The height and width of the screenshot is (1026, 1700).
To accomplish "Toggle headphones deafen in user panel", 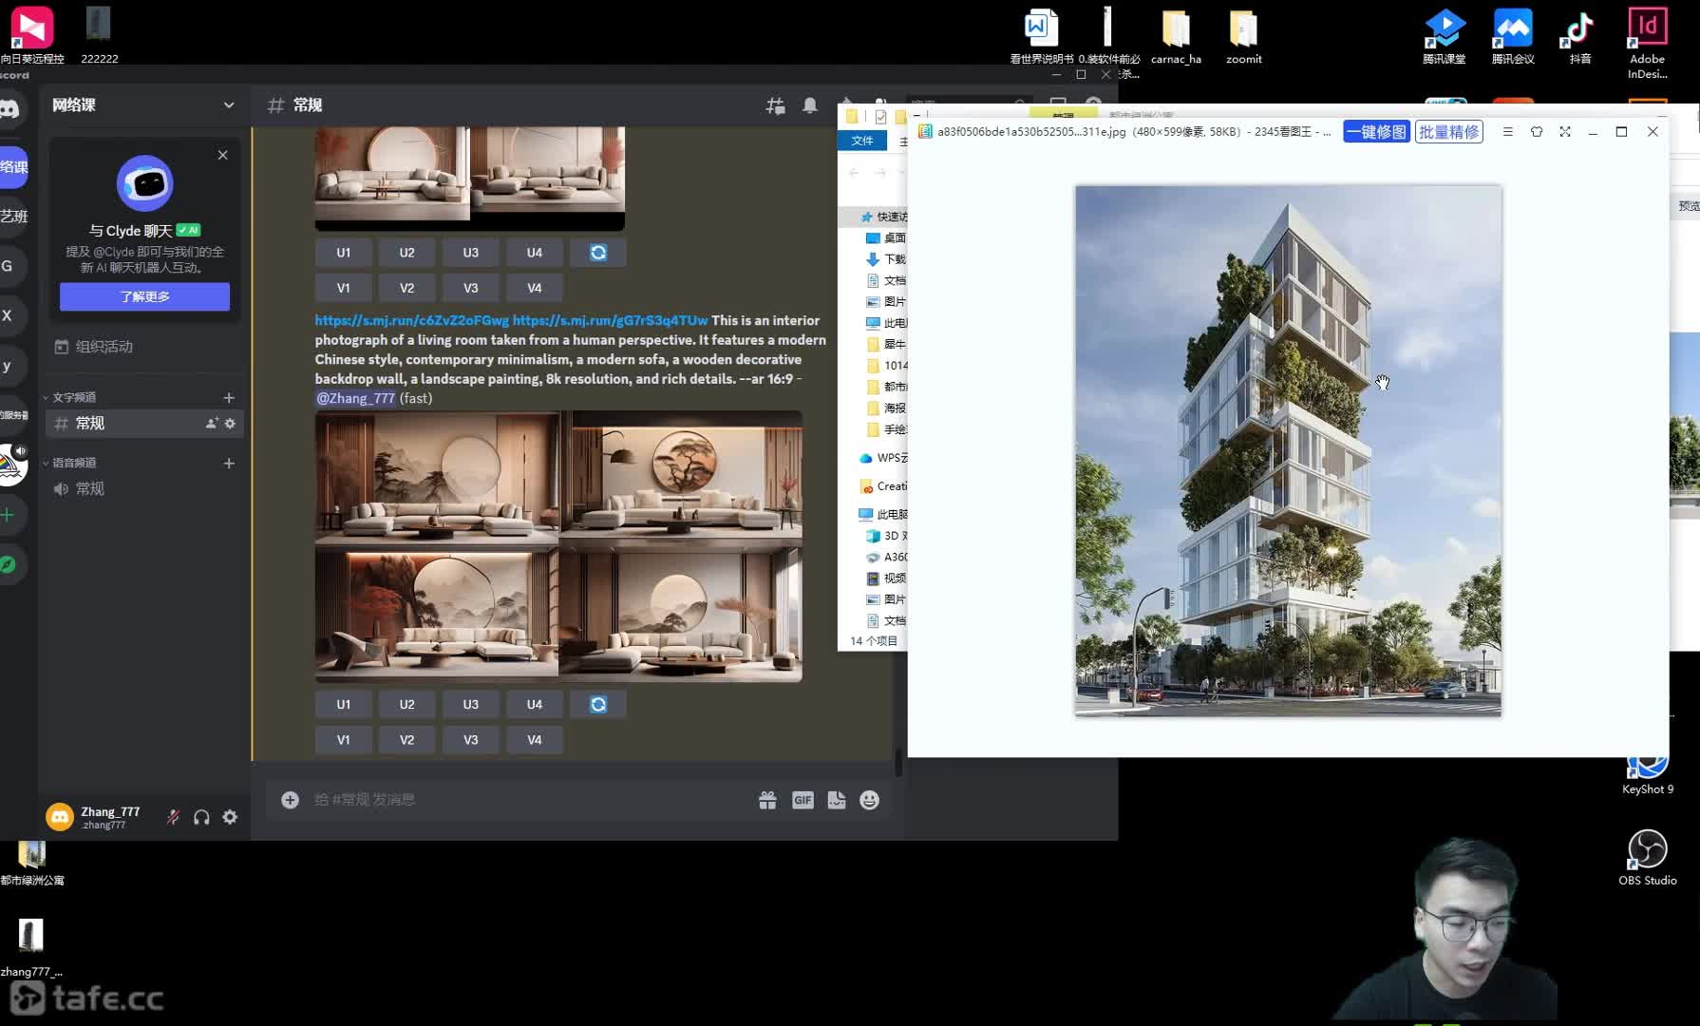I will coord(201,817).
